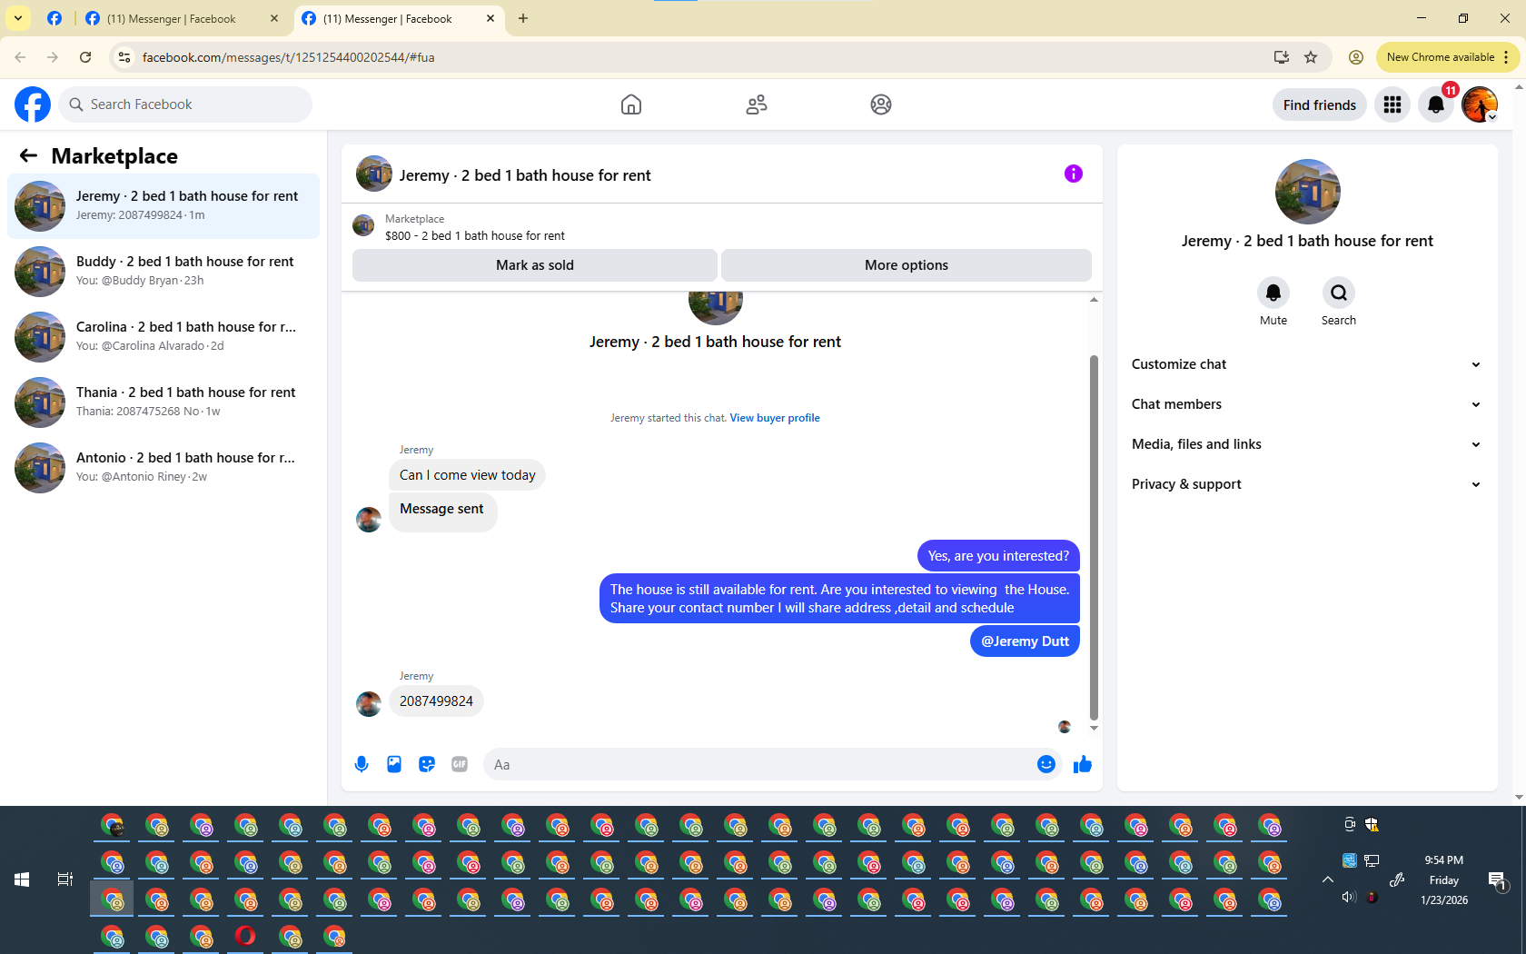1526x954 pixels.
Task: Open the emoji picker in message box
Action: [x=1046, y=764]
